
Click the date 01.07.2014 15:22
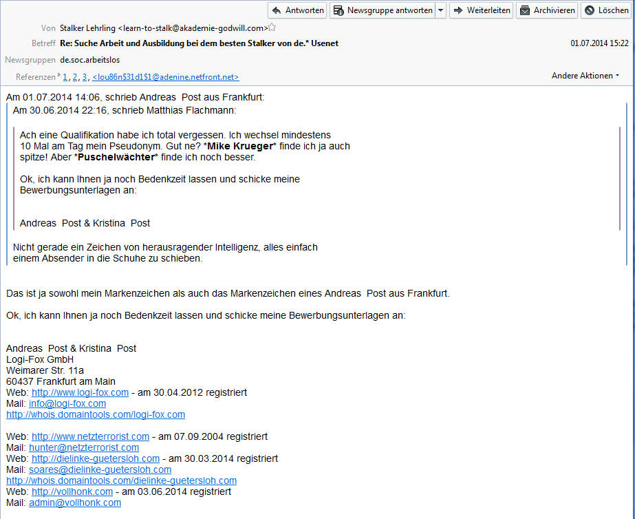599,43
